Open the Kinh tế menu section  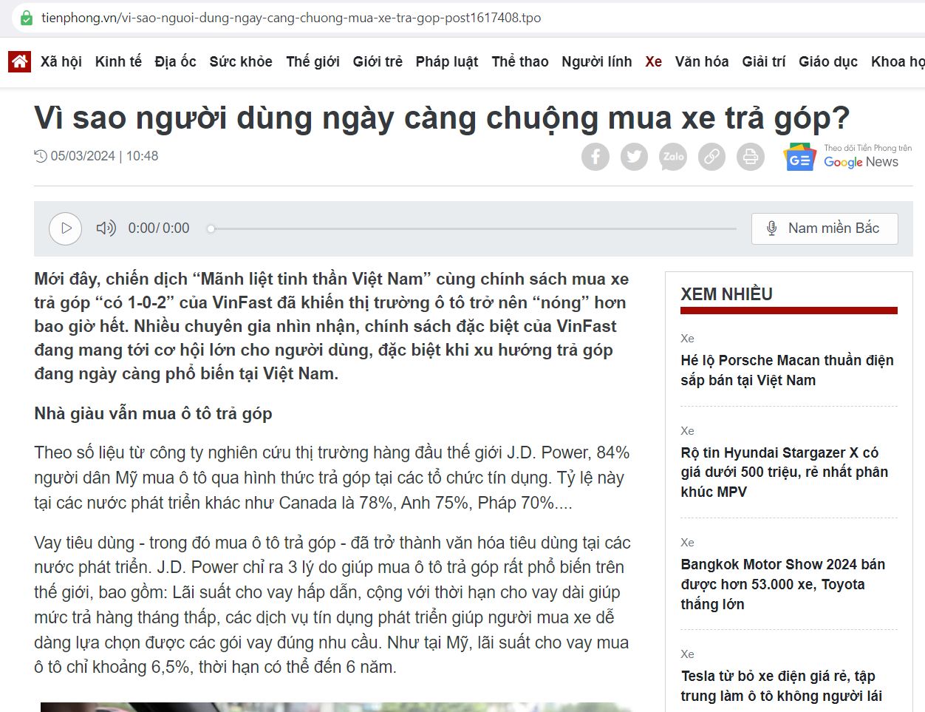click(118, 61)
